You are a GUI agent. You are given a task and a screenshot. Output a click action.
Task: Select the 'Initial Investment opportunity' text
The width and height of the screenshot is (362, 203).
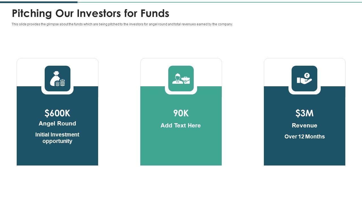57,138
